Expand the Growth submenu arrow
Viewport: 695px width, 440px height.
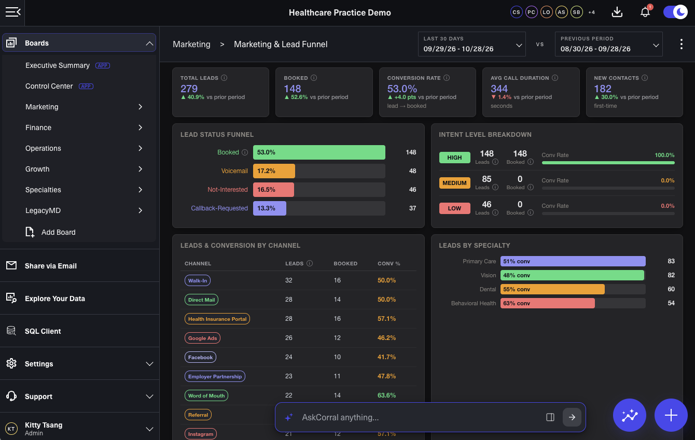(140, 169)
